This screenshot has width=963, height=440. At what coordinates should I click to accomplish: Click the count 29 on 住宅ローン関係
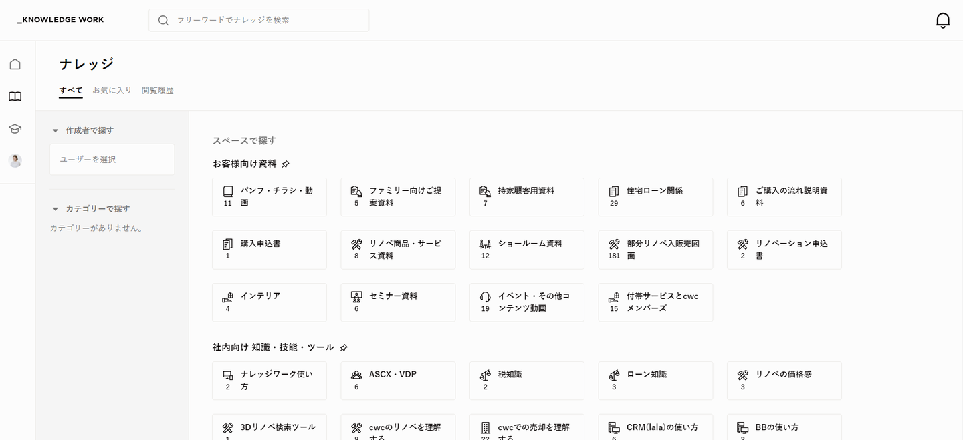click(x=614, y=204)
